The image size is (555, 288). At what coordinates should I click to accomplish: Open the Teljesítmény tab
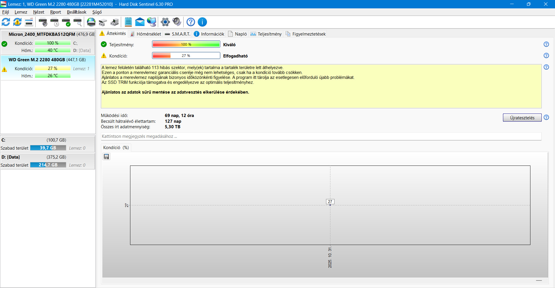coord(266,34)
